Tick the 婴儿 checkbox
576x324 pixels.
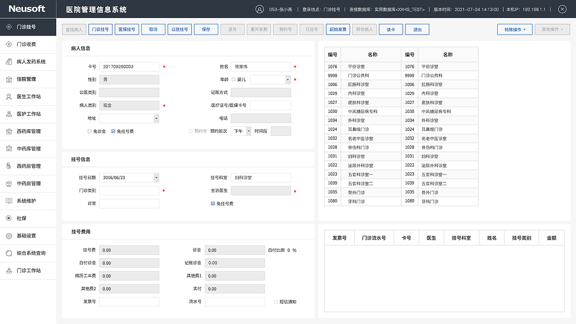pos(234,79)
